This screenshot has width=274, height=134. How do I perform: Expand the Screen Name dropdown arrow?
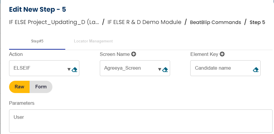pyautogui.click(x=160, y=69)
